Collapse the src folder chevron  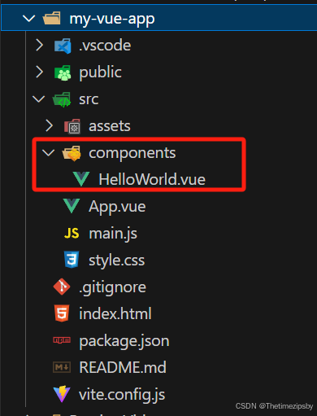coord(39,99)
